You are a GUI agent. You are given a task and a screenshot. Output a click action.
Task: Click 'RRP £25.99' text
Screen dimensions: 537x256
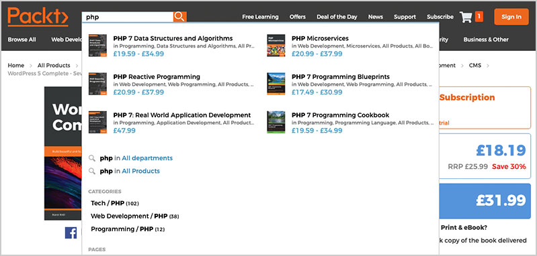[x=468, y=167]
